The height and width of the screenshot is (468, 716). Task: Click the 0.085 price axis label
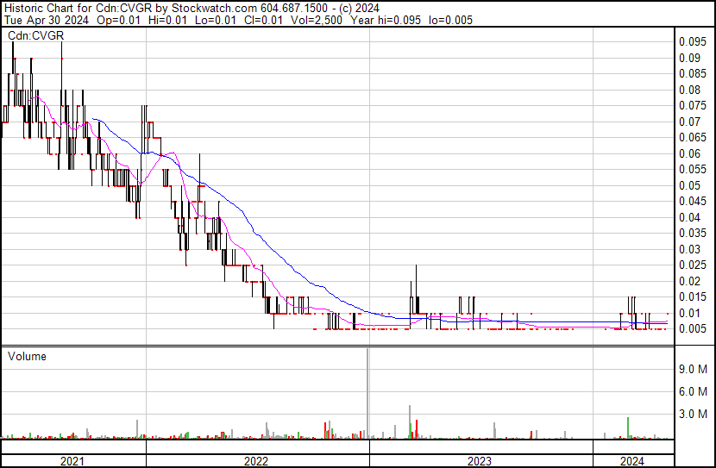pyautogui.click(x=693, y=73)
